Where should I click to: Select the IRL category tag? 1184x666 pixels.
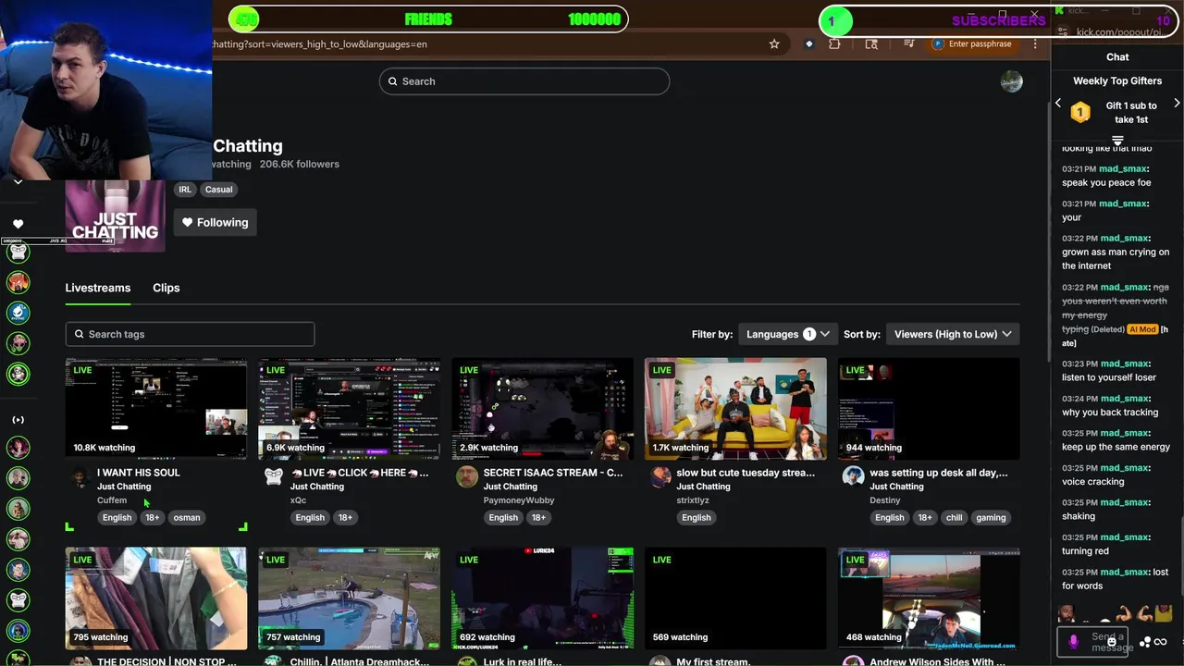coord(185,190)
